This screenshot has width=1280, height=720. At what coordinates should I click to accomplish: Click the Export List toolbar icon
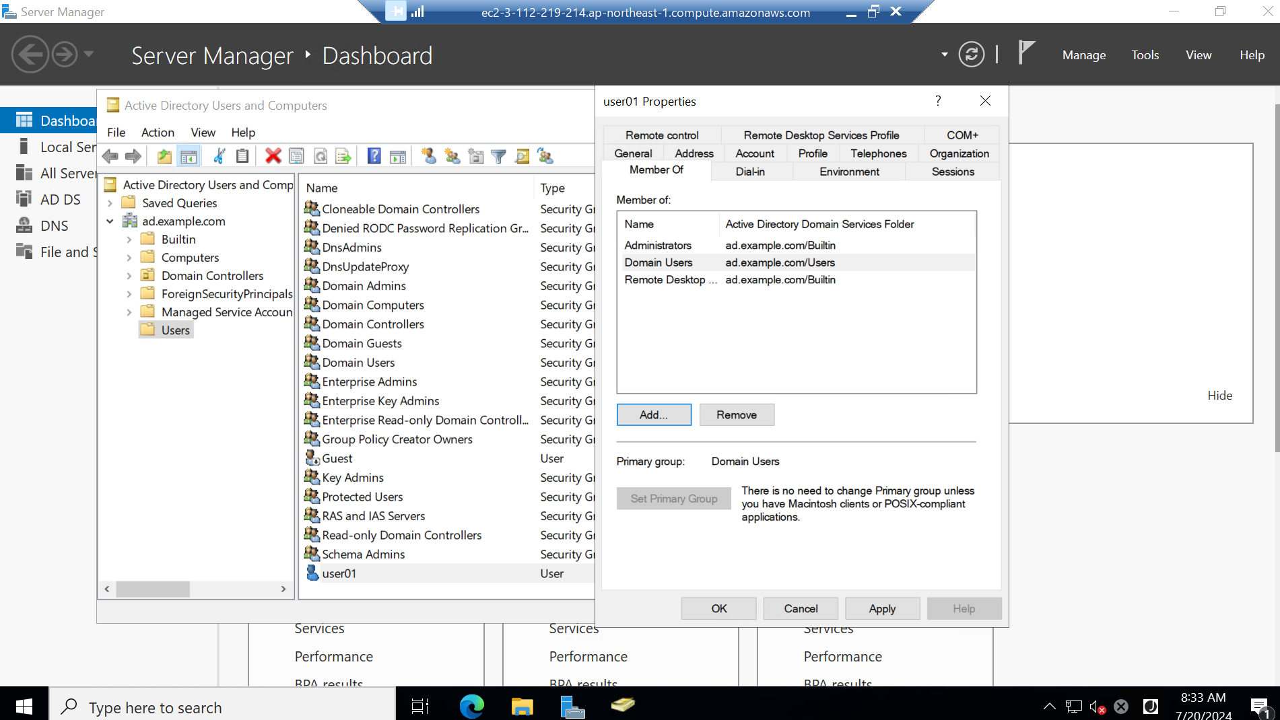point(343,157)
